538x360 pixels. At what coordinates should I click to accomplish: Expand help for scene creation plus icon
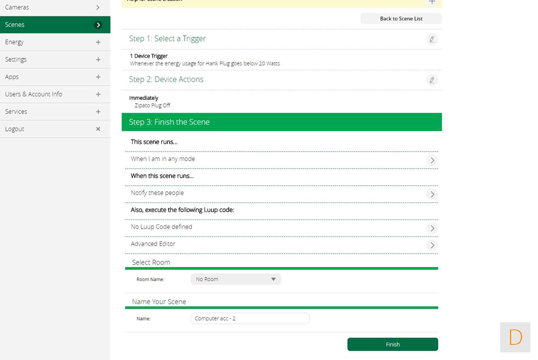point(432,2)
